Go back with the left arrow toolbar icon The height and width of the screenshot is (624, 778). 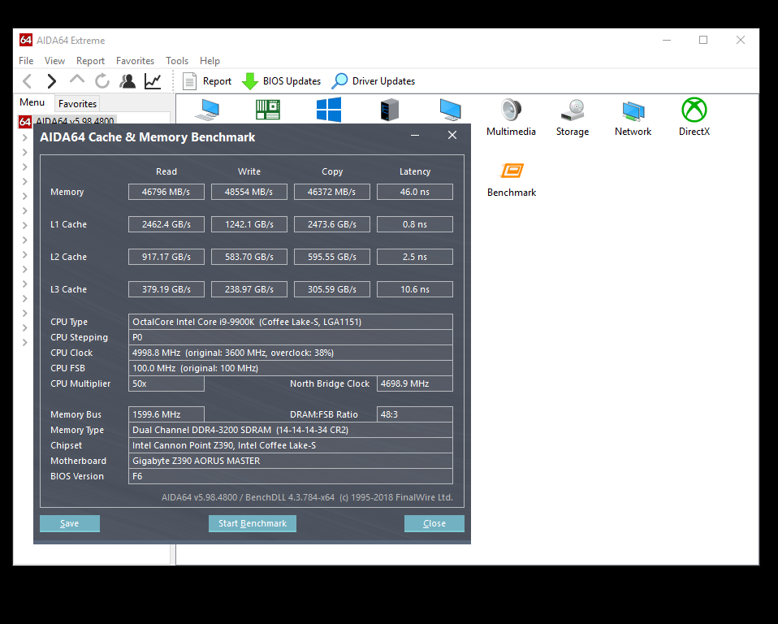[28, 81]
